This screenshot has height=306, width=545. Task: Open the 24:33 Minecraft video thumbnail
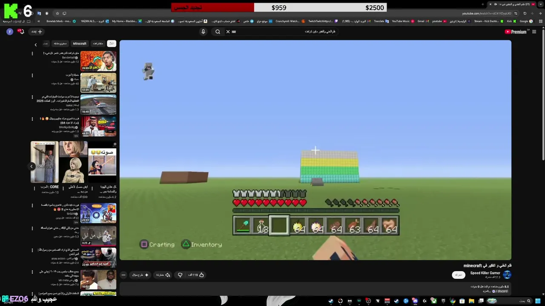(98, 61)
